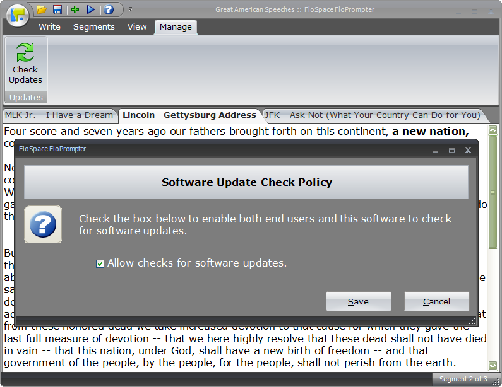502x387 pixels.
Task: Click the bold text 'a new nation,'
Action: (430, 131)
